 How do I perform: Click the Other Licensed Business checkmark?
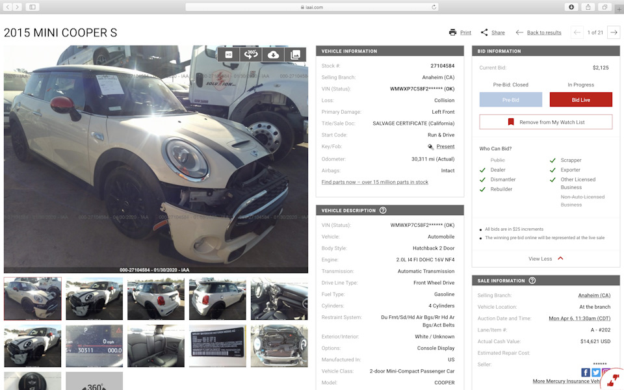click(x=552, y=179)
